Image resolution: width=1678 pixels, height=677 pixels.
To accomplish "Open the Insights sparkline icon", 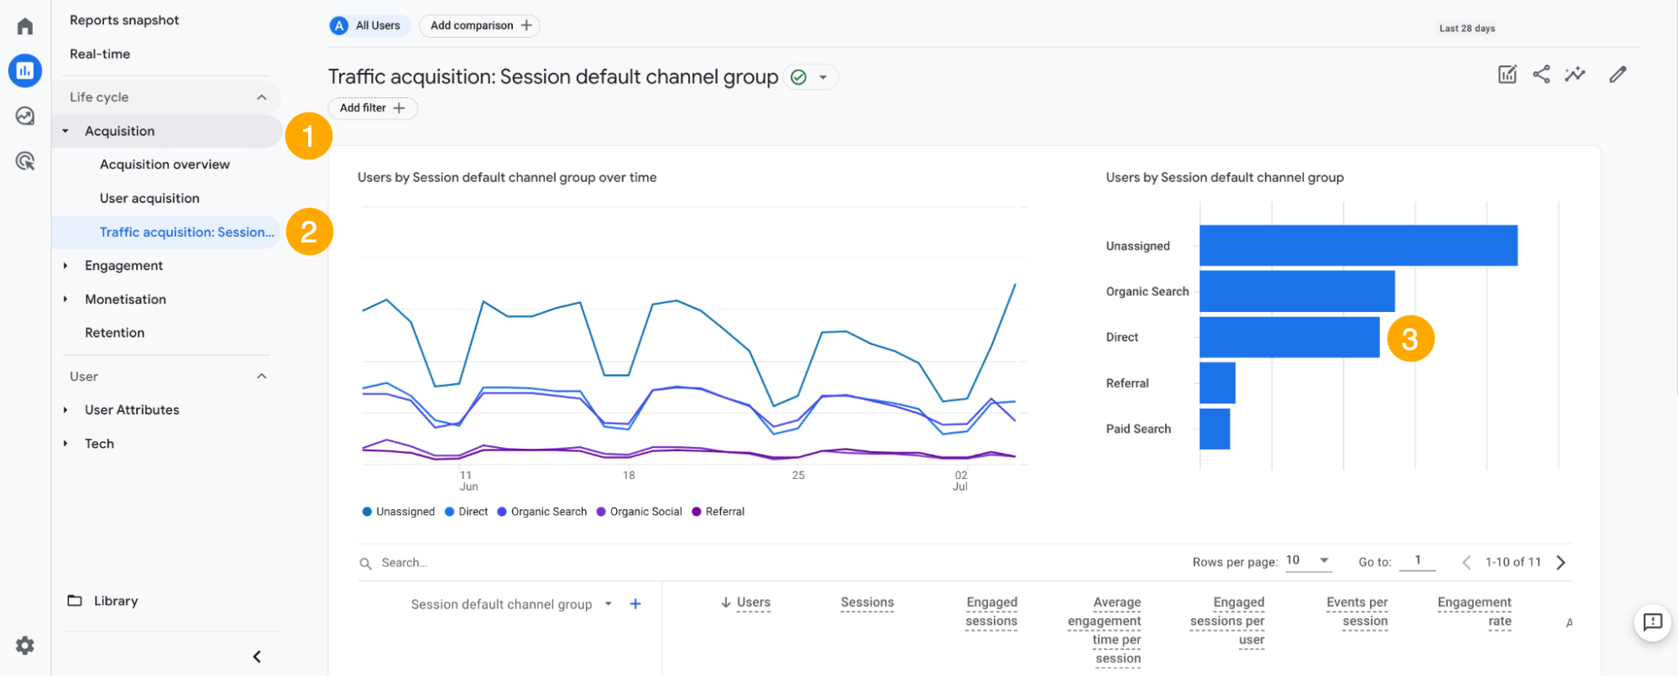I will (1575, 74).
